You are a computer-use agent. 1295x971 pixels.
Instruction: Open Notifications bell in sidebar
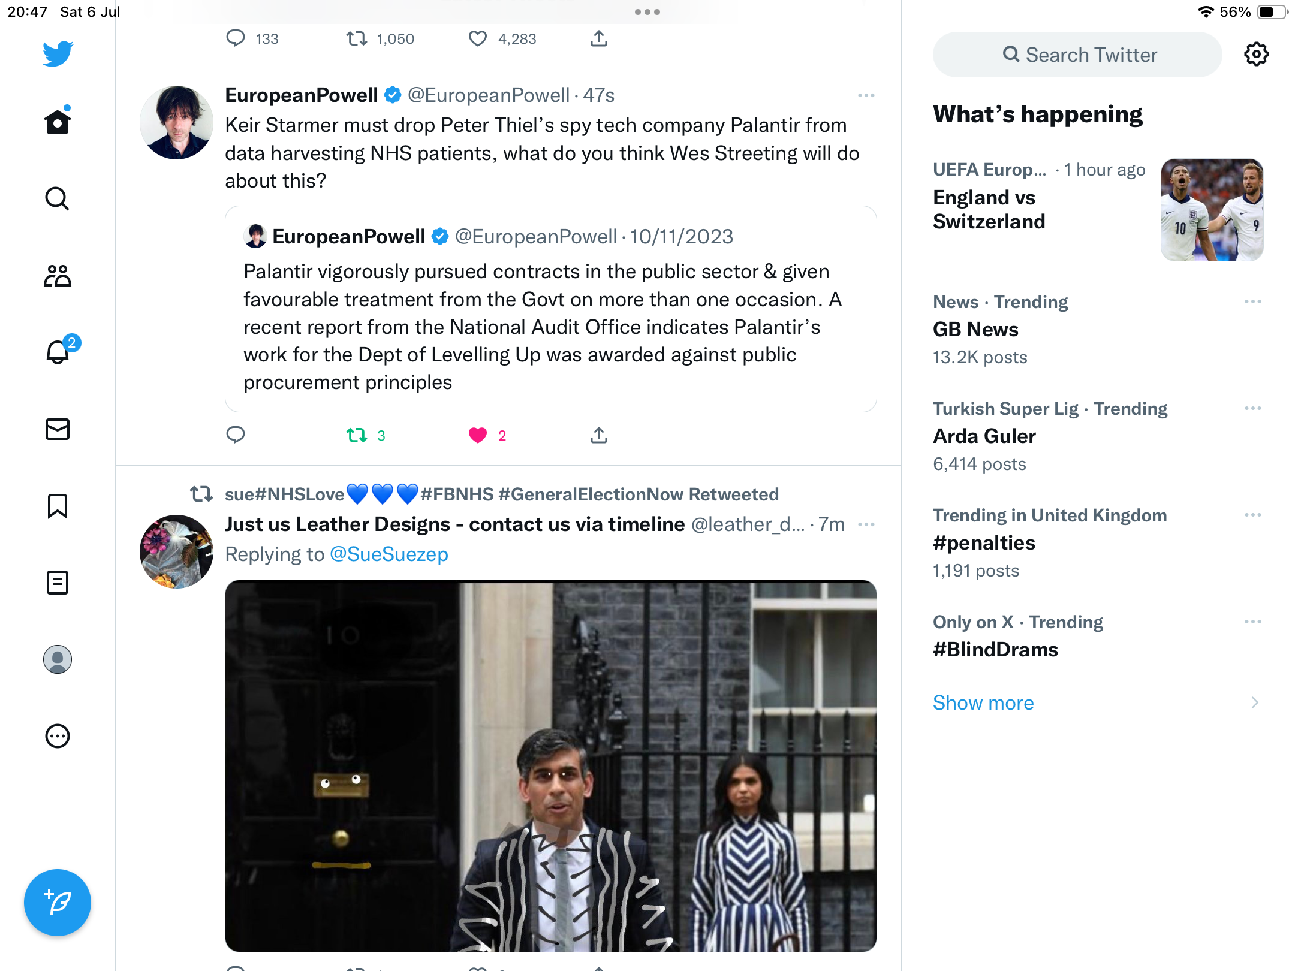[x=58, y=352]
